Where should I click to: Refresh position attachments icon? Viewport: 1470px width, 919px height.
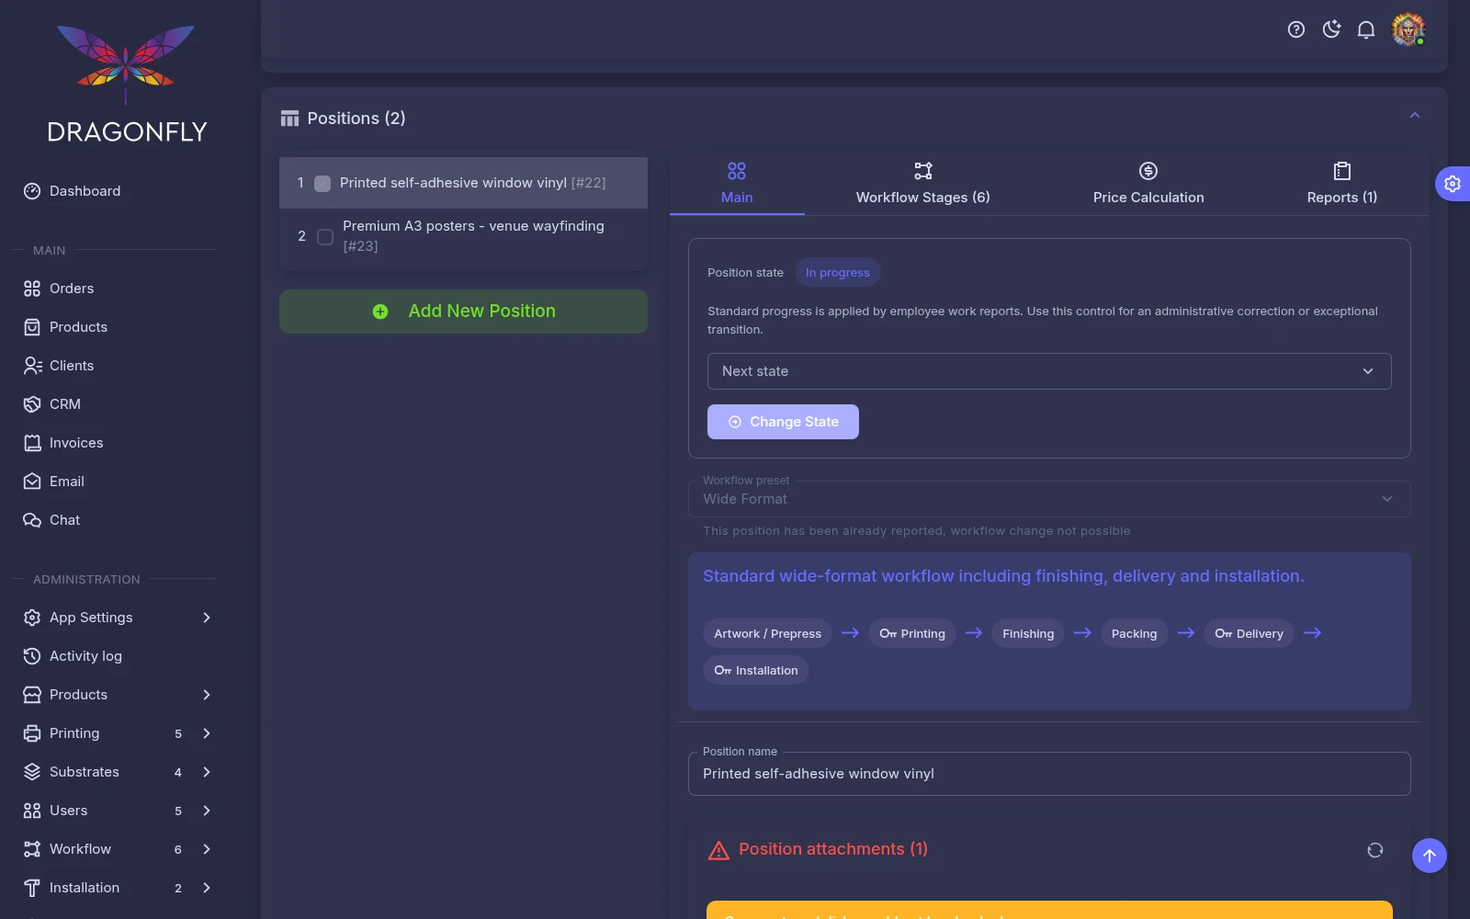(x=1375, y=850)
